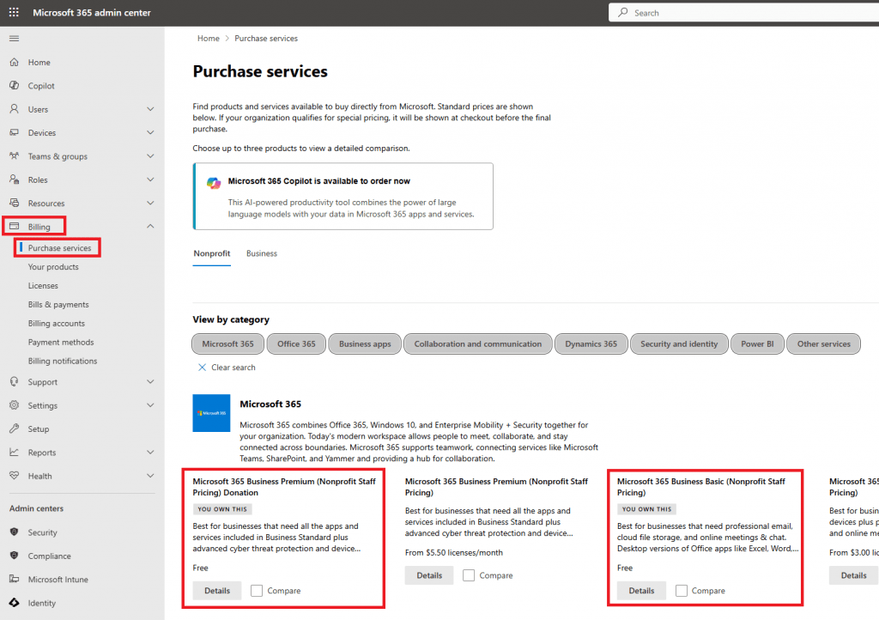The height and width of the screenshot is (620, 879).
Task: Expand the Settings section chevron
Action: 150,405
